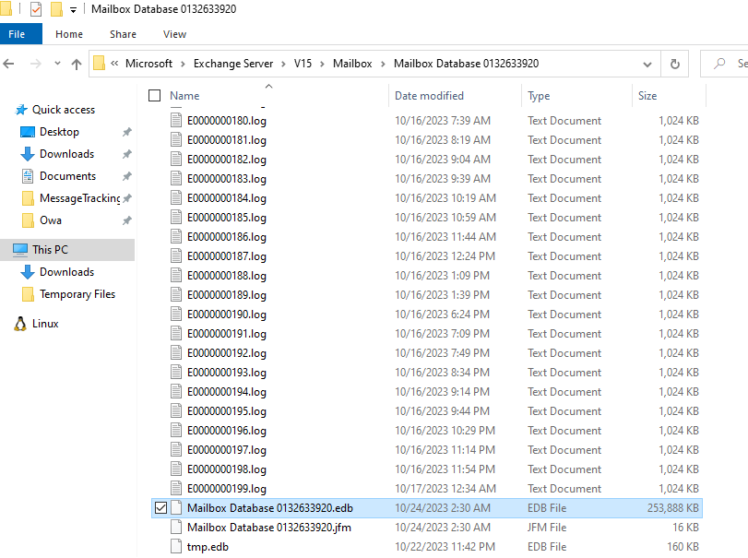The height and width of the screenshot is (558, 748).
Task: Uncheck the Mailbox Database 0132633920.edb checkbox
Action: [x=160, y=508]
